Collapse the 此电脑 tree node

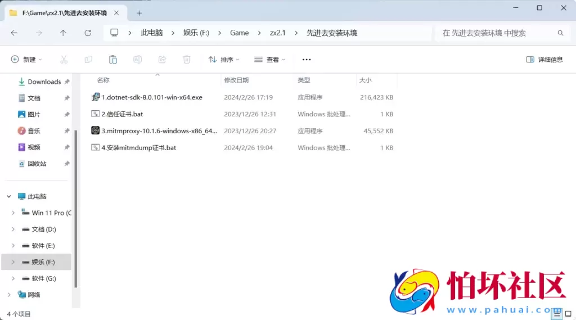click(x=9, y=197)
